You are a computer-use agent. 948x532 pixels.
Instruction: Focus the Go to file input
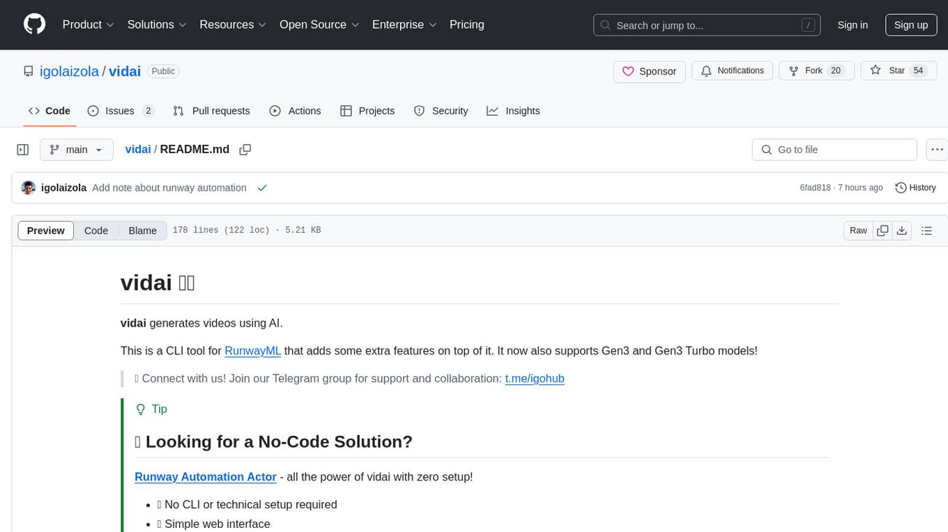click(834, 150)
